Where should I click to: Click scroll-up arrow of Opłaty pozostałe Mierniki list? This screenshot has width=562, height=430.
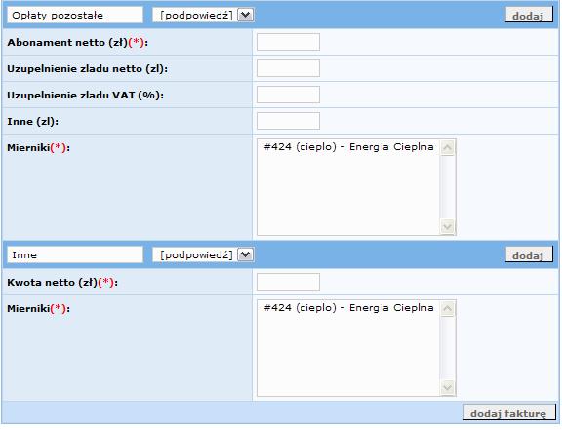pos(447,147)
